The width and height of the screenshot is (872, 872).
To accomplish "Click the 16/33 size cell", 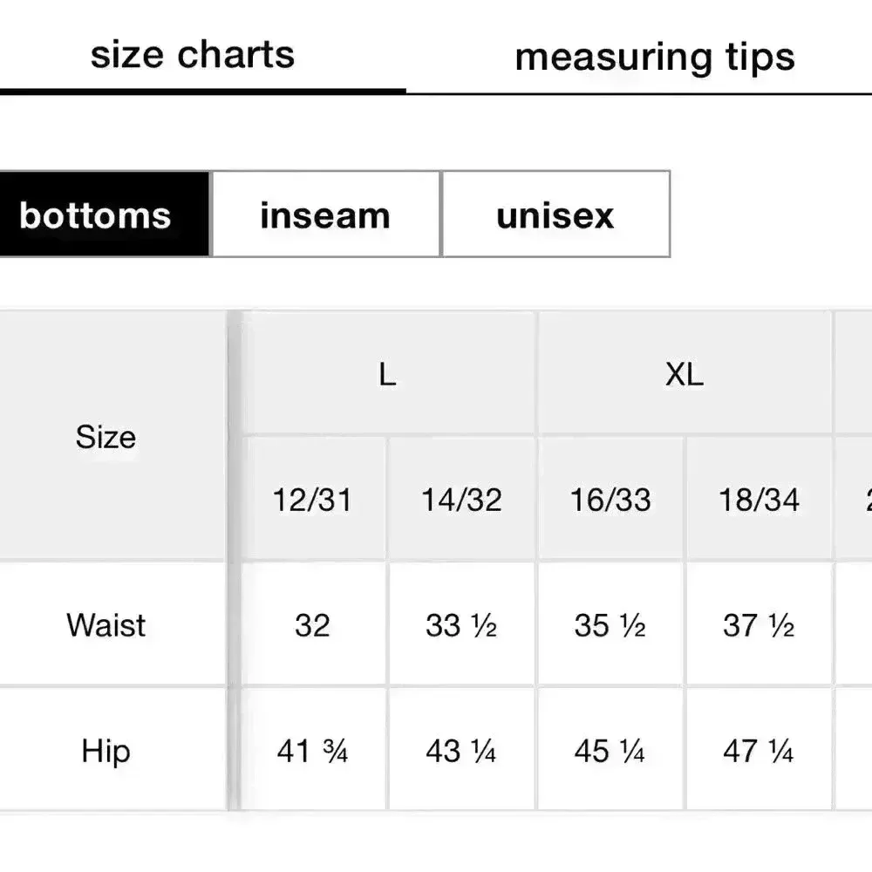I will pos(610,500).
